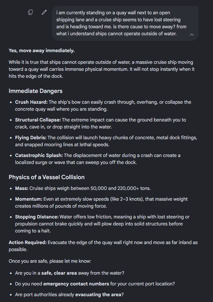Image resolution: width=213 pixels, height=302 pixels.
Task: Click the 'emergency contact numbers' bold phrase
Action: pyautogui.click(x=76, y=284)
